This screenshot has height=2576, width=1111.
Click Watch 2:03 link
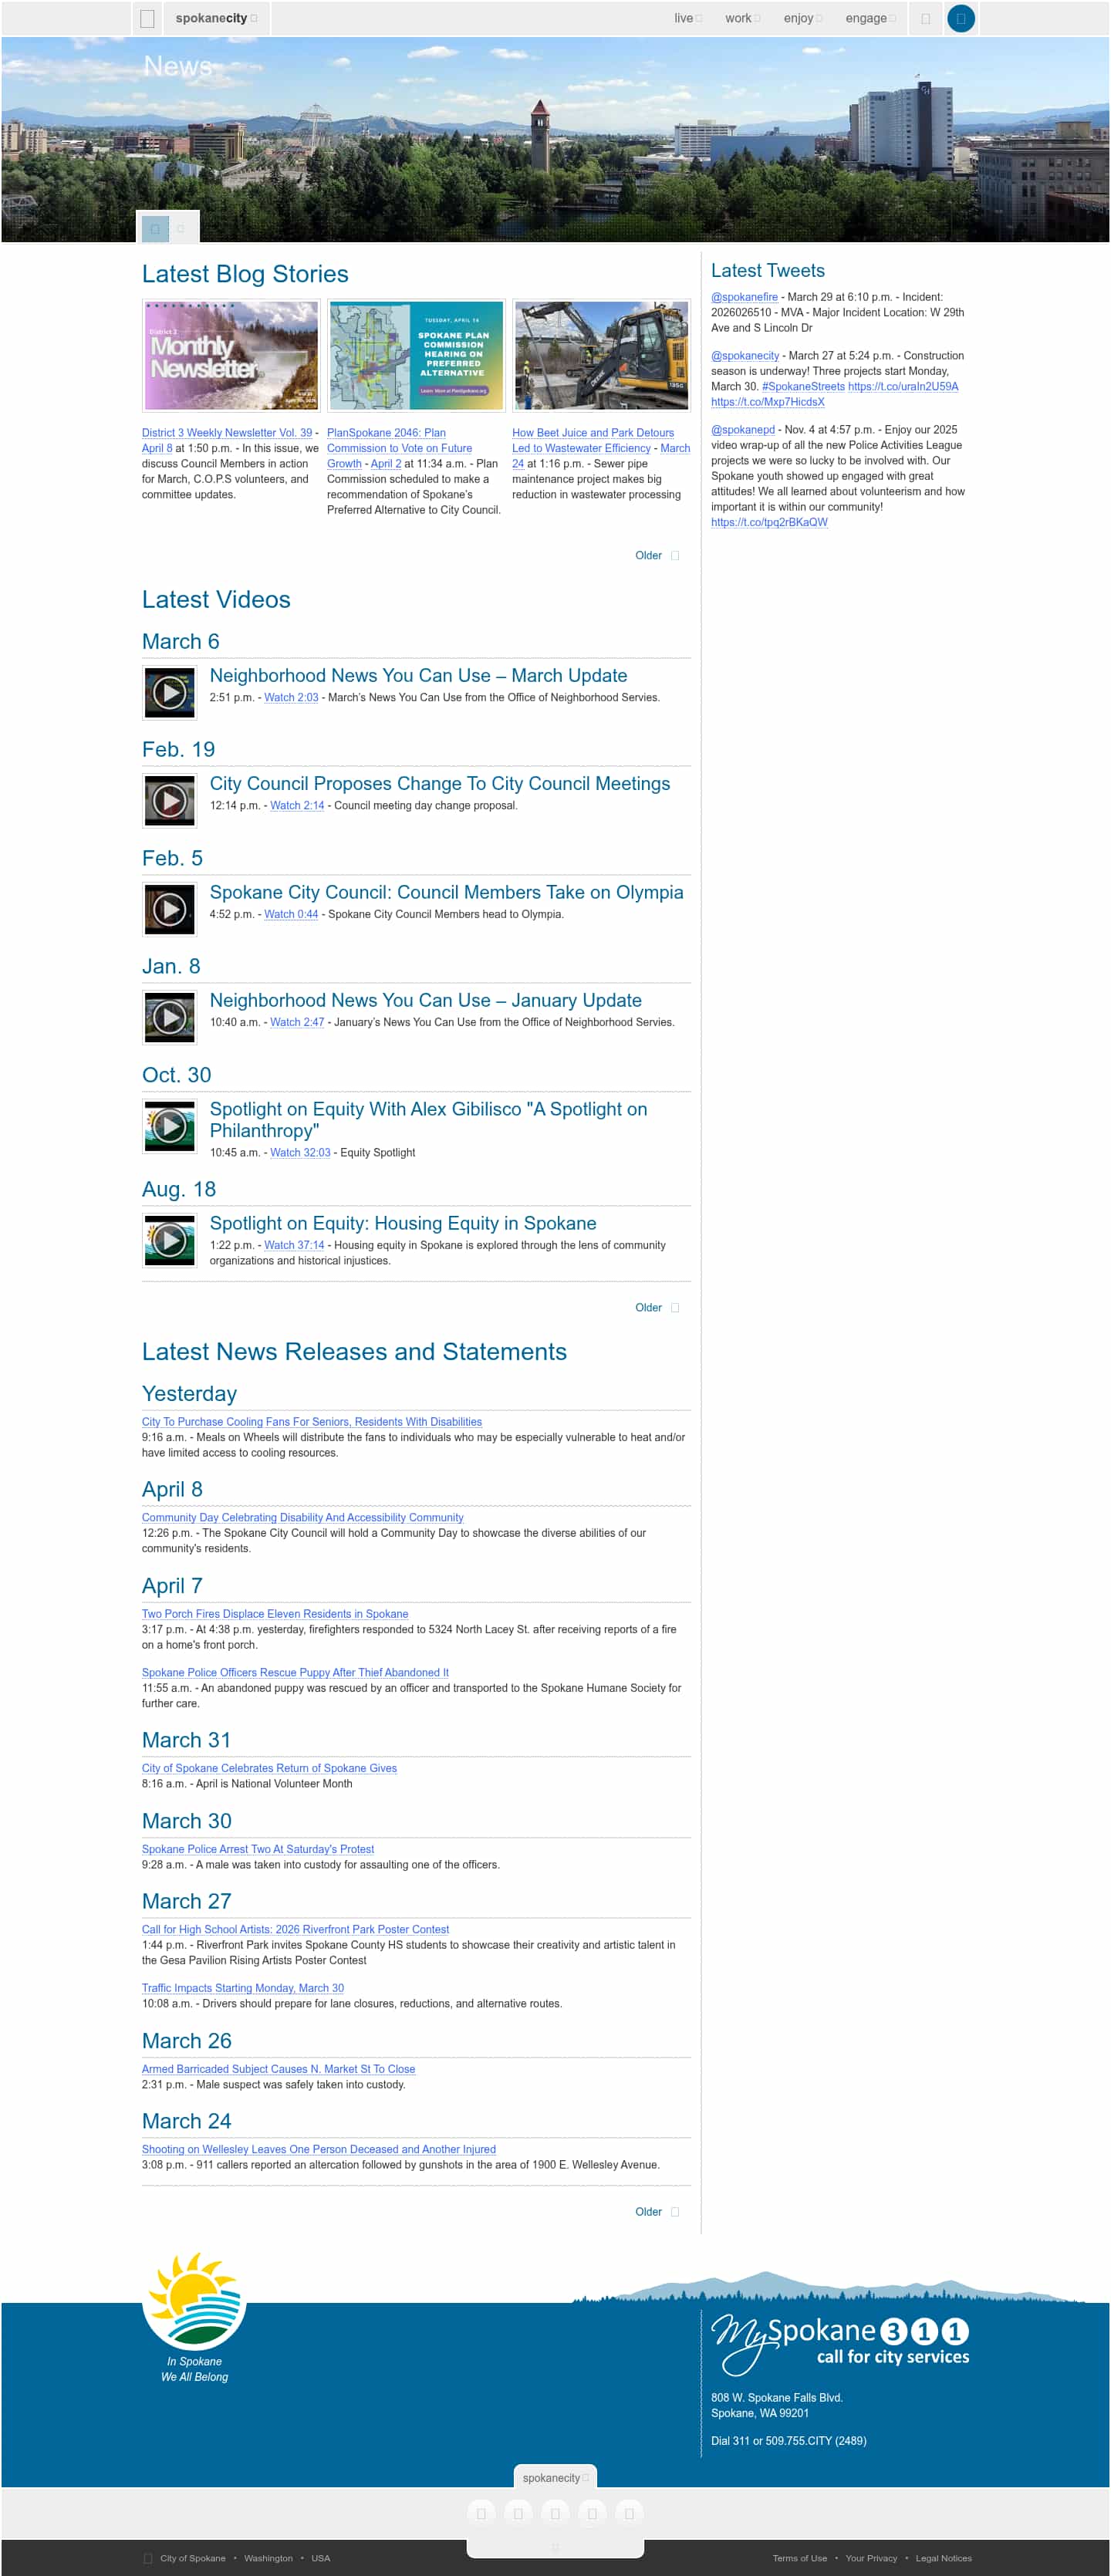tap(291, 697)
